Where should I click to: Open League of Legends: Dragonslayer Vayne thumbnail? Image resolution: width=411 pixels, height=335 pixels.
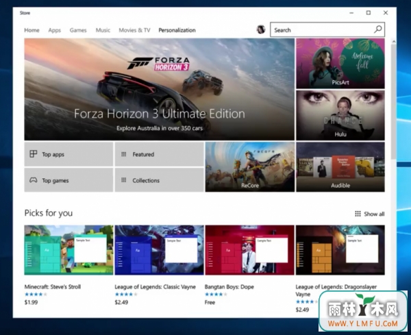click(340, 250)
